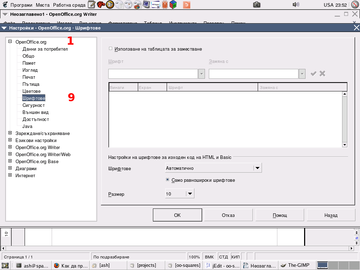Open the Шрифтове 'Автоматично' dropdown
The image size is (360, 270).
[258, 168]
